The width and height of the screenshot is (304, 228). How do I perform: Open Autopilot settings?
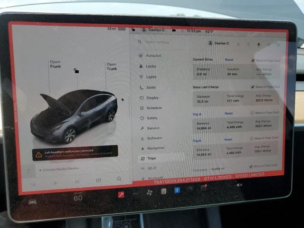pos(150,56)
